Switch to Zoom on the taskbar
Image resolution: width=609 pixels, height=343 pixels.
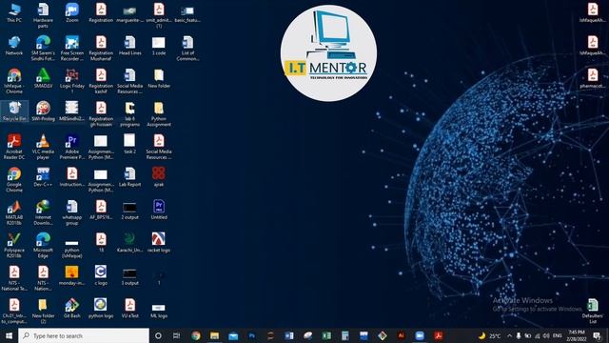420,335
